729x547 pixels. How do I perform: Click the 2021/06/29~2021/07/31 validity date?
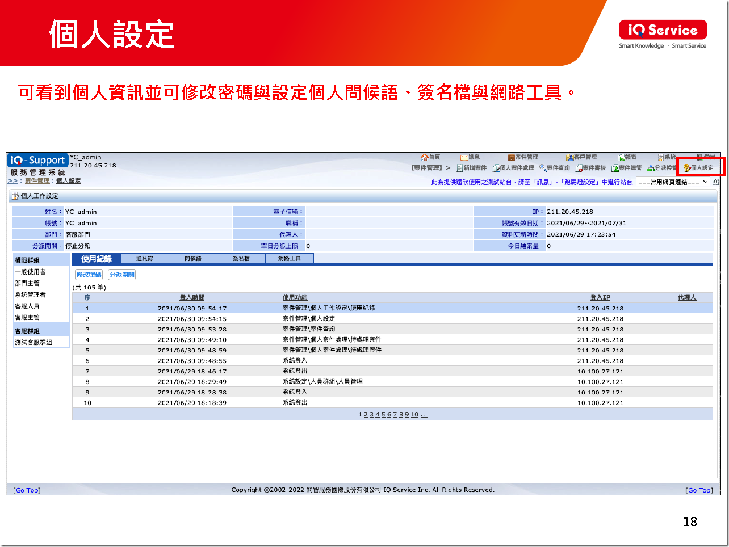[x=586, y=223]
